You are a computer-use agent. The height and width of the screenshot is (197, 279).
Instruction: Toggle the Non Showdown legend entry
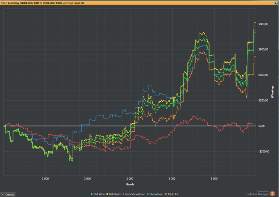[x=134, y=194]
